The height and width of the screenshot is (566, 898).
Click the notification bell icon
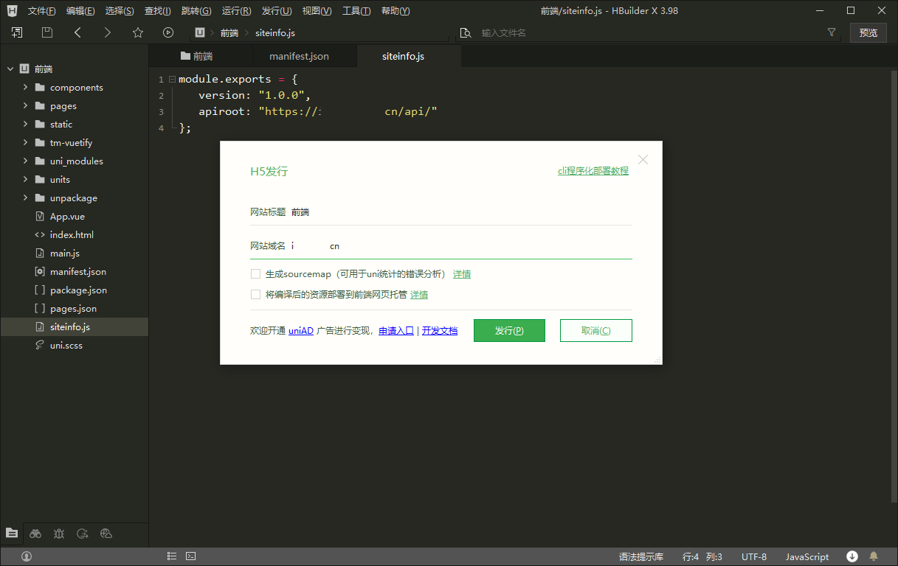[874, 556]
